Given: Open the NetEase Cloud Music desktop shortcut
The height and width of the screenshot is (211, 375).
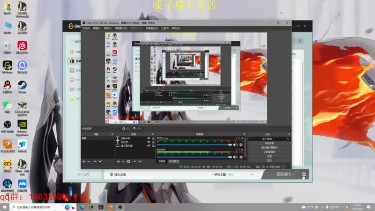Looking at the screenshot, I should [22, 47].
